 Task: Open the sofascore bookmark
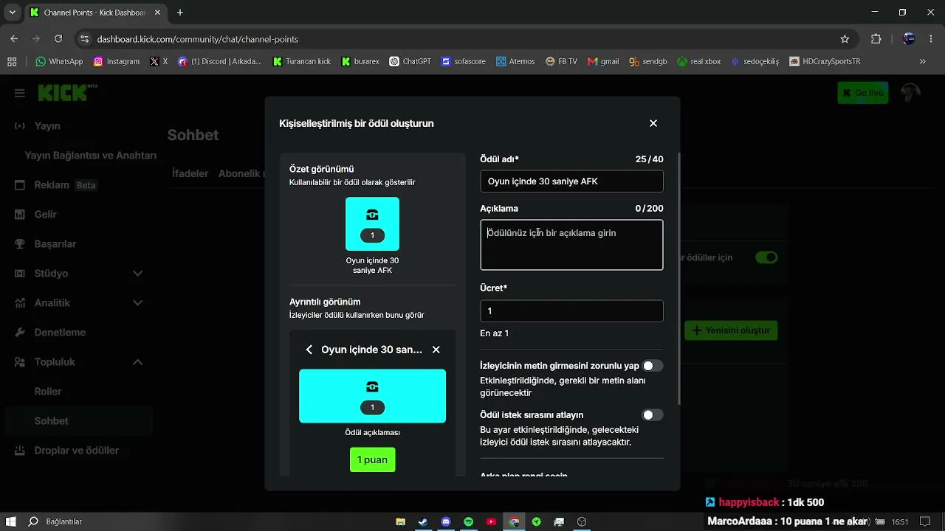[x=464, y=61]
